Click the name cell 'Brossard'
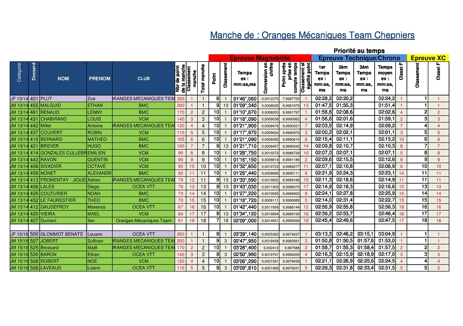Viewport: 463px width, 326px height. coord(63,248)
